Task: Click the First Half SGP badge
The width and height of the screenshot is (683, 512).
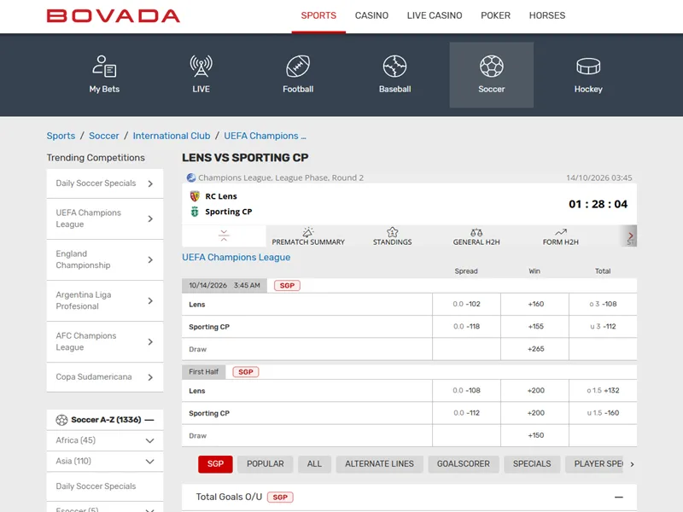Action: pos(246,372)
